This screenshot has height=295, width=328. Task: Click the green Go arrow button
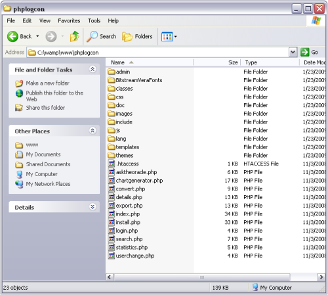point(304,53)
